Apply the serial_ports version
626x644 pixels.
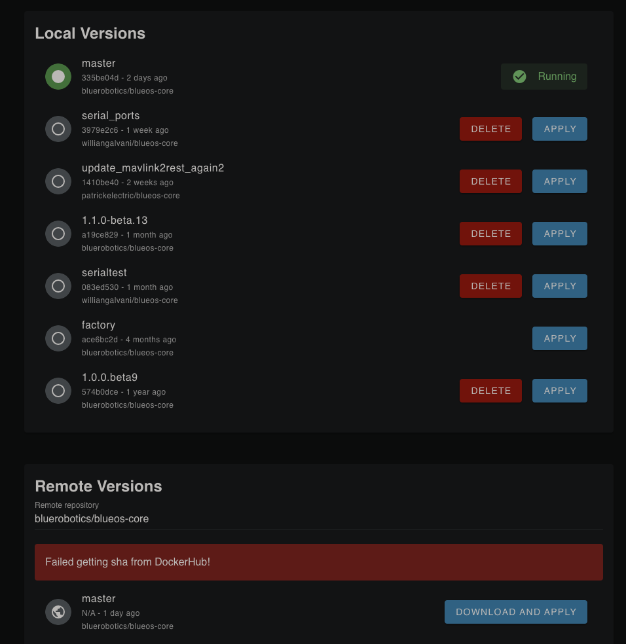coord(559,128)
